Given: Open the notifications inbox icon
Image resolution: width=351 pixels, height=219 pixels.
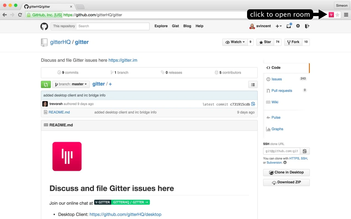Looking at the screenshot, I should [x=289, y=26].
